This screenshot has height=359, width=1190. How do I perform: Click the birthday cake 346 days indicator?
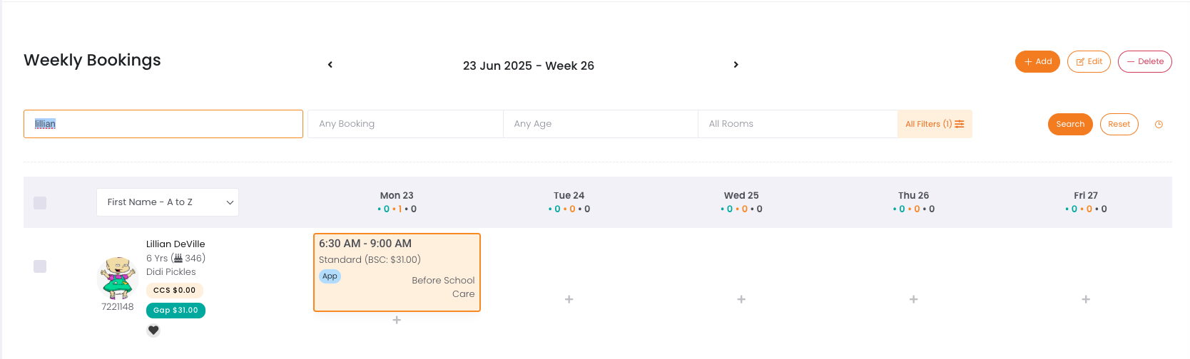pos(188,259)
